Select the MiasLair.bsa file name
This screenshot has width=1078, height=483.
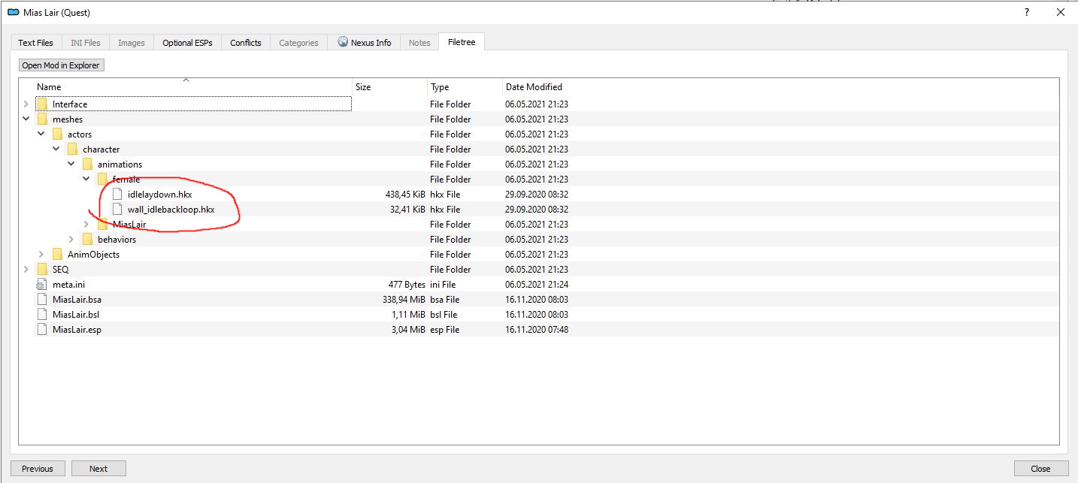pos(77,300)
